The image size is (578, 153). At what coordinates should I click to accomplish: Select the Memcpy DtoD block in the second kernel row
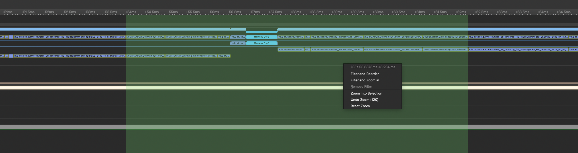[x=261, y=43]
